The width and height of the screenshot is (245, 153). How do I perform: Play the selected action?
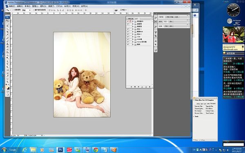(138, 87)
